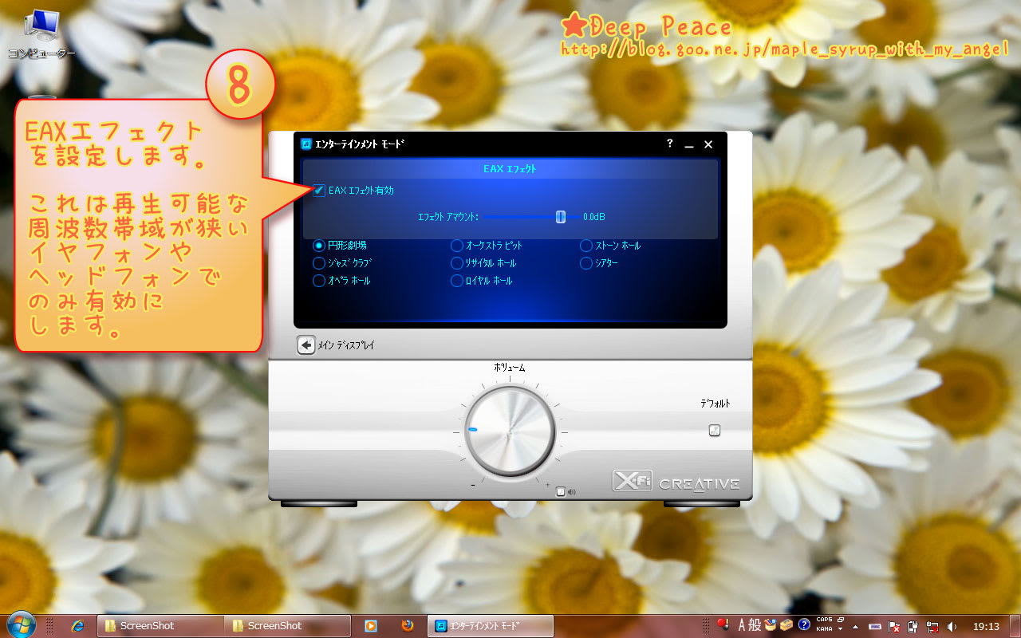Open the IME pad icon
The width and height of the screenshot is (1021, 638).
click(771, 625)
